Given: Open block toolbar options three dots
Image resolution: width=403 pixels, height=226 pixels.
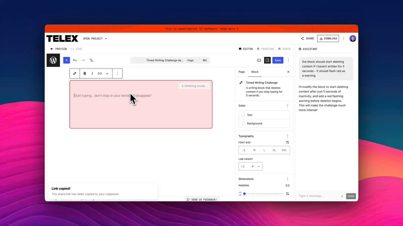Looking at the screenshot, I should [x=117, y=73].
